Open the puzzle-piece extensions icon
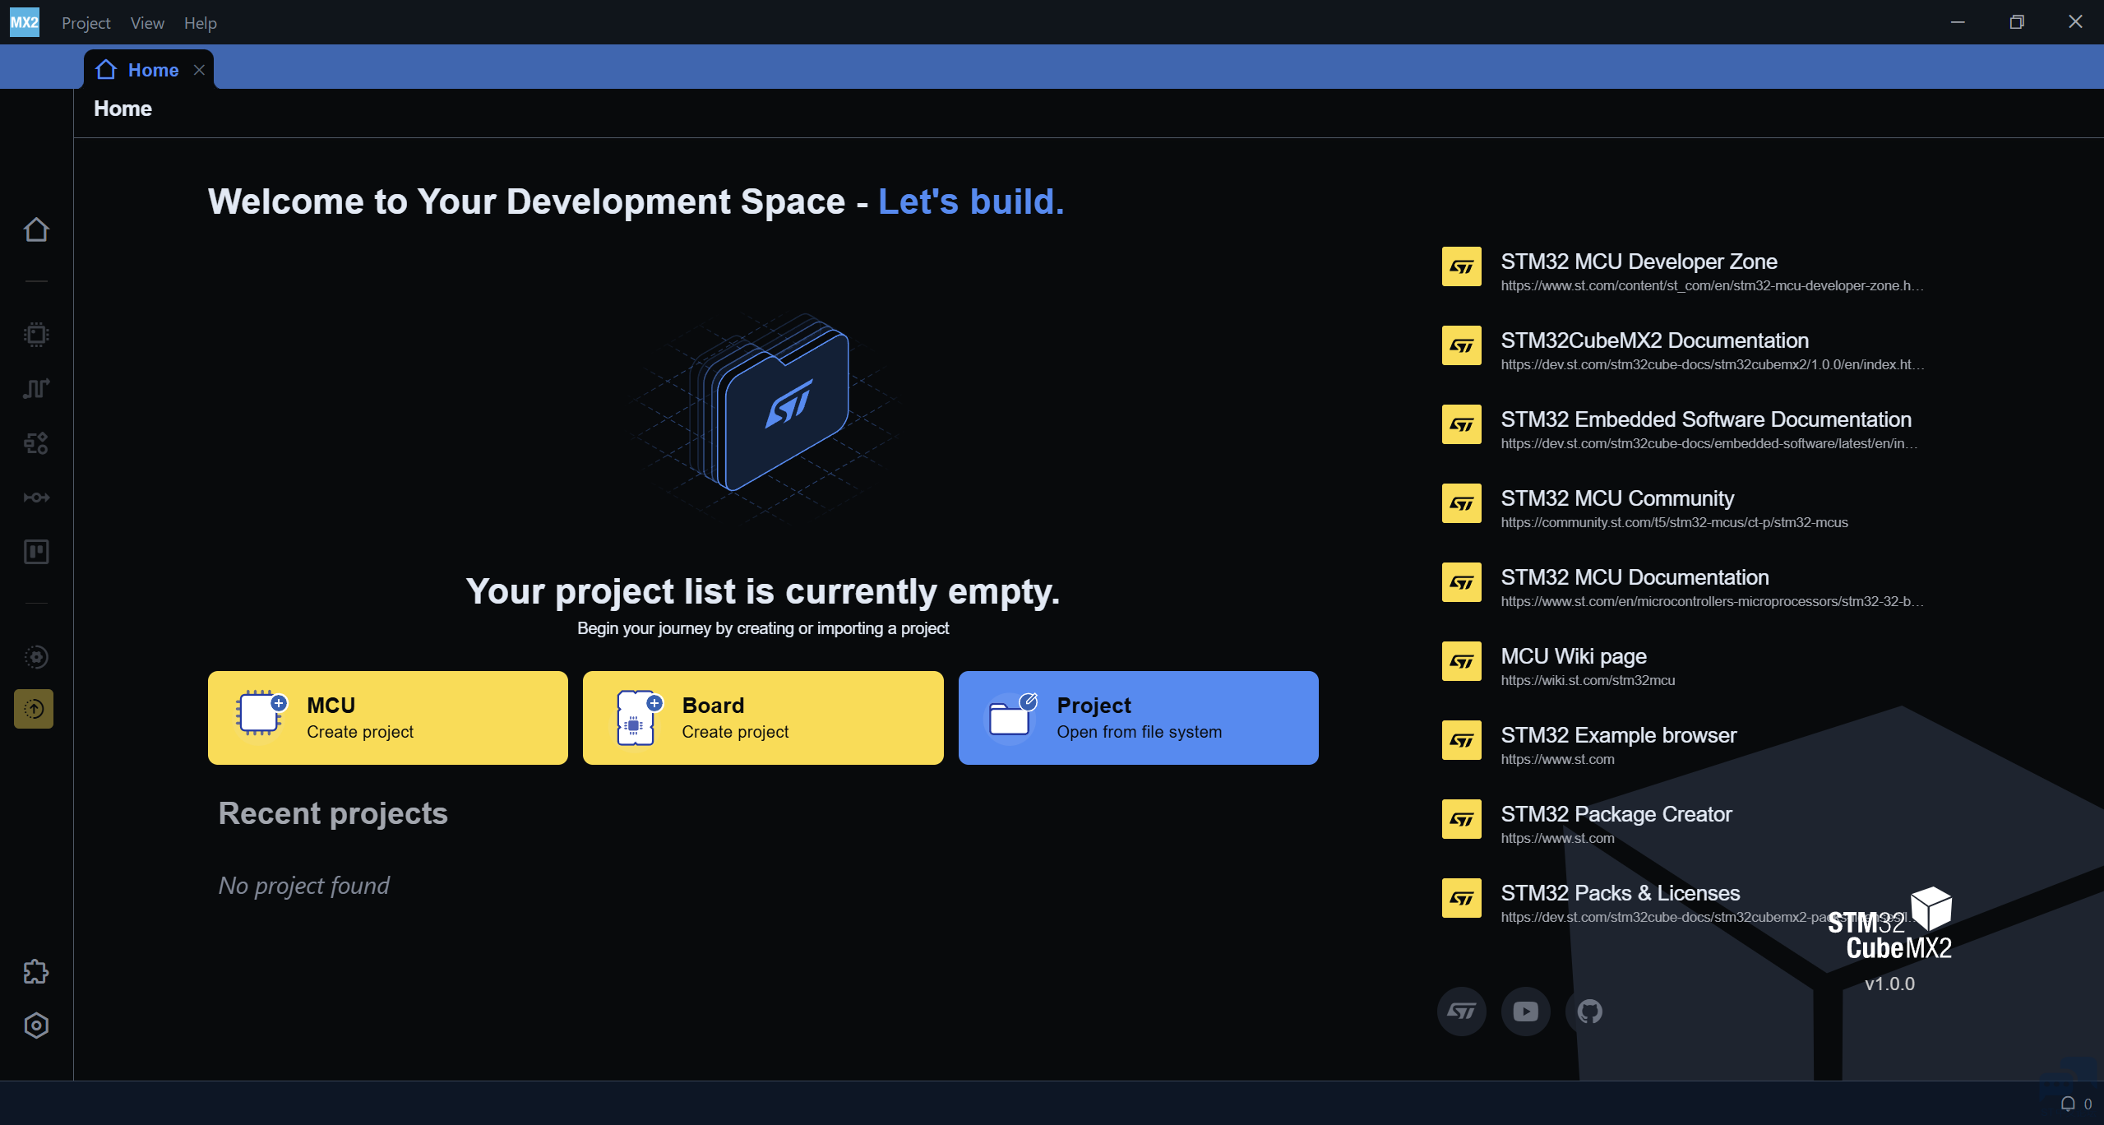 pyautogui.click(x=36, y=972)
